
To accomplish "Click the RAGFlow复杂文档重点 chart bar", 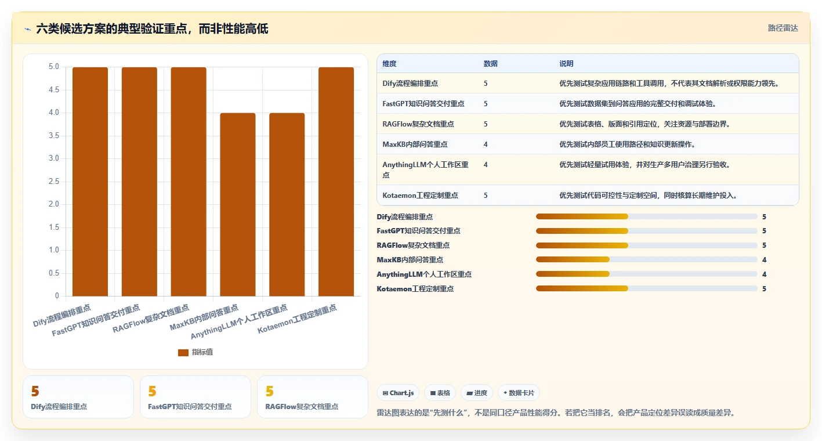I will (x=189, y=182).
